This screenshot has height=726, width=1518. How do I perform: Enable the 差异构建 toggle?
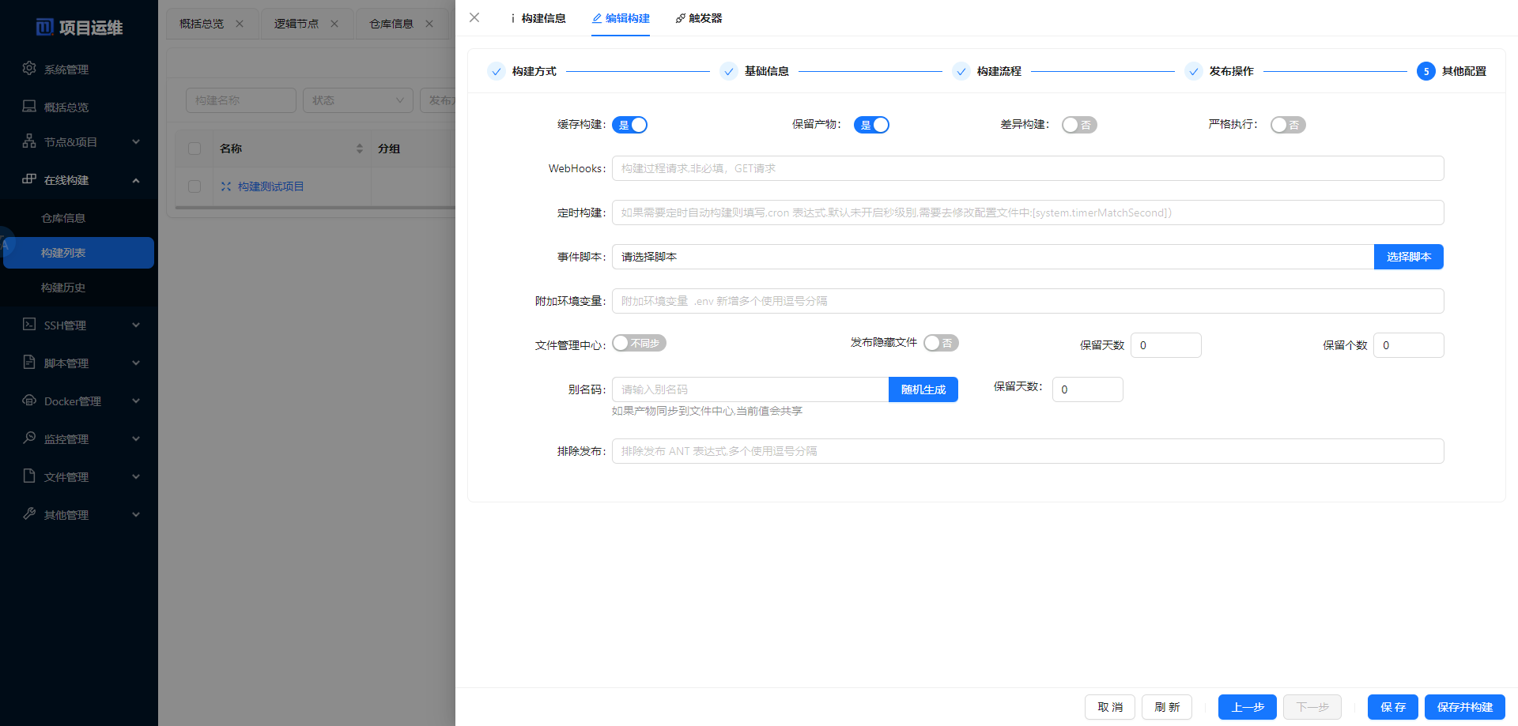(1079, 124)
